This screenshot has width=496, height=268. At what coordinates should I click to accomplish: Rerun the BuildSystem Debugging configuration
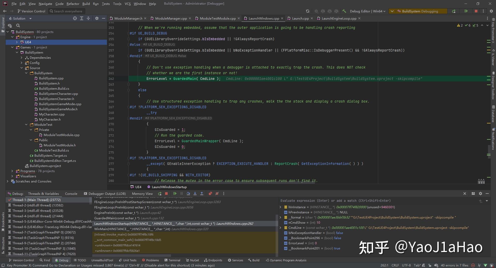(x=454, y=11)
